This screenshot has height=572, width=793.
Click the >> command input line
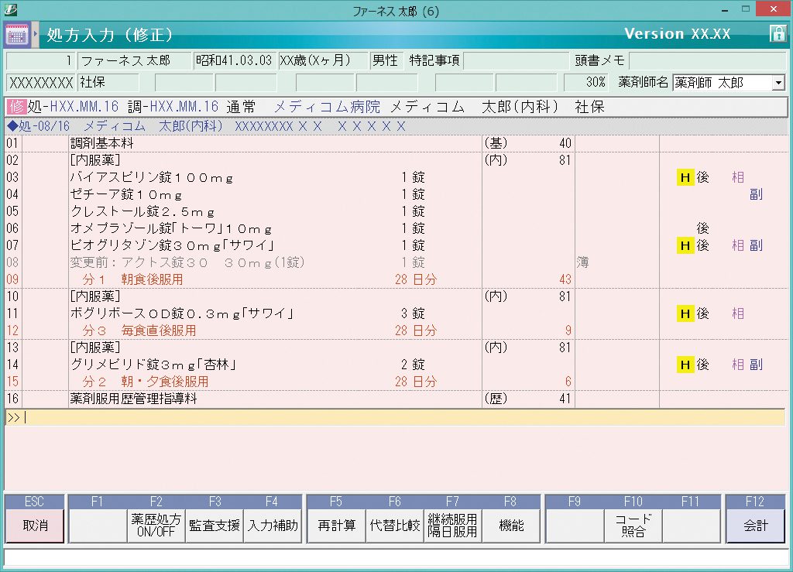(x=396, y=417)
